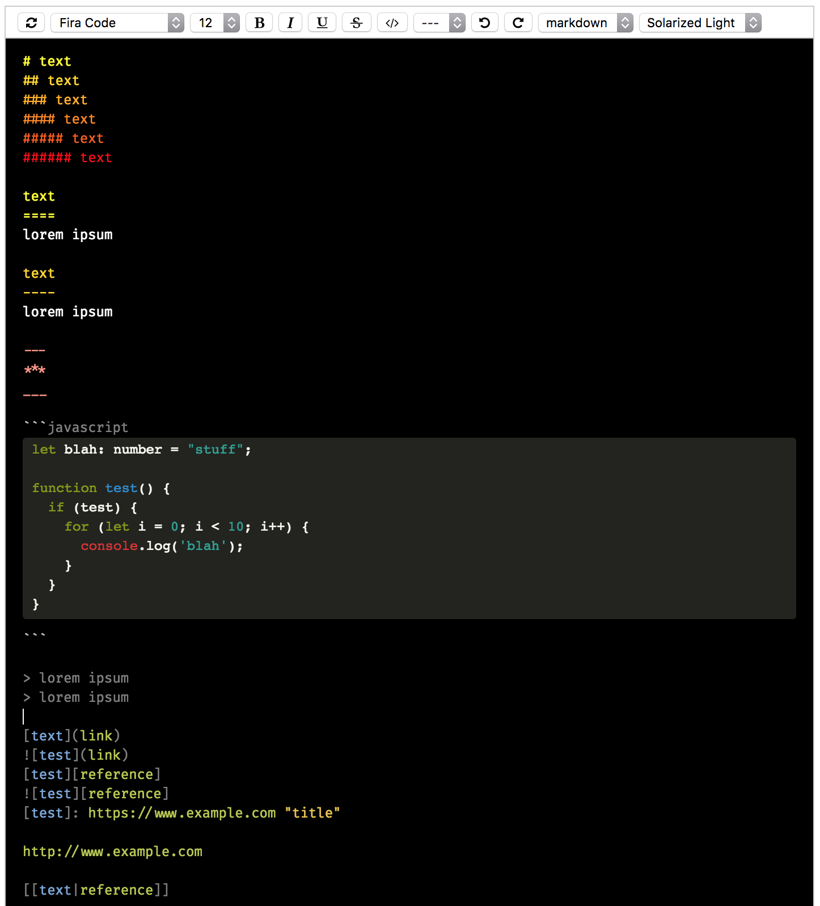Click the closing ``` fence line
Image resolution: width=820 pixels, height=906 pixels.
(35, 634)
